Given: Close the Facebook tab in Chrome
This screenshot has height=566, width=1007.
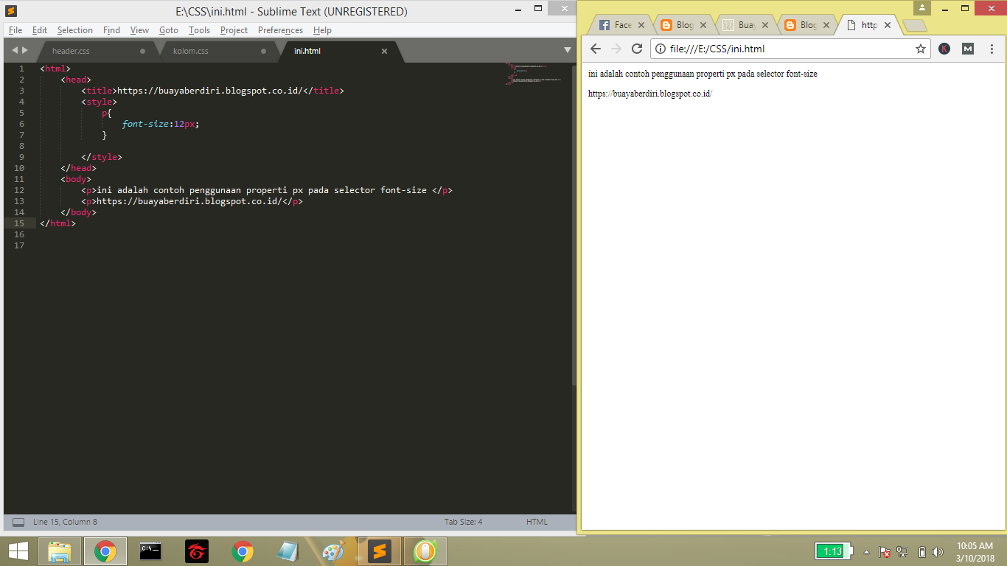Looking at the screenshot, I should [641, 25].
